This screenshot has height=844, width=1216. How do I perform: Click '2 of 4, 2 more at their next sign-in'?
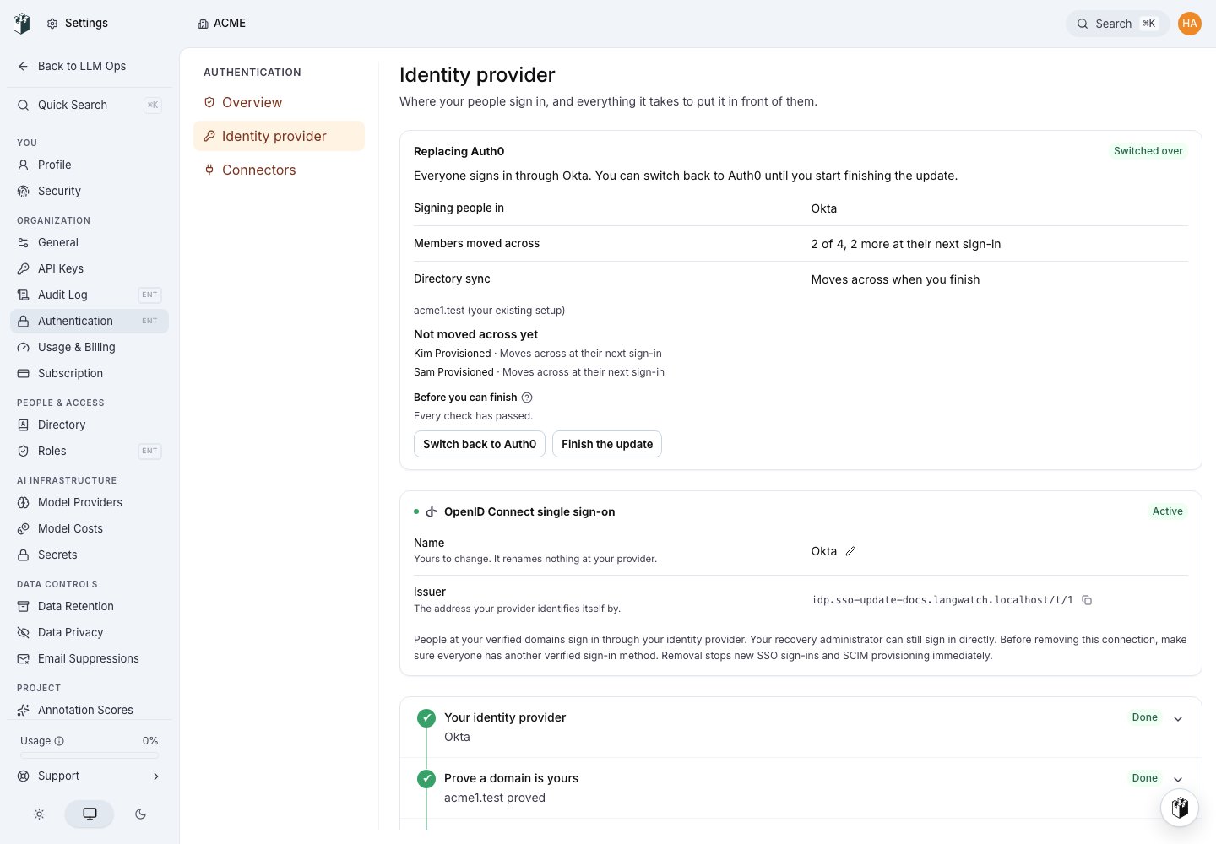coord(905,244)
